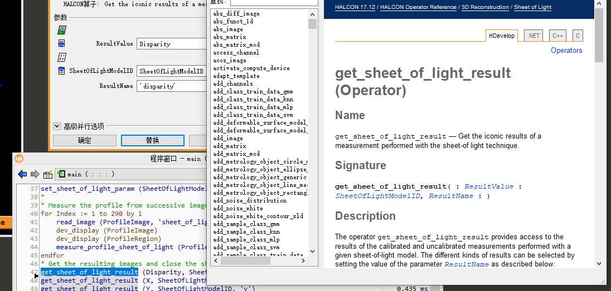Click the icon beside SheetOfLightModelID label
Image resolution: width=611 pixels, height=291 pixels.
coord(61,71)
